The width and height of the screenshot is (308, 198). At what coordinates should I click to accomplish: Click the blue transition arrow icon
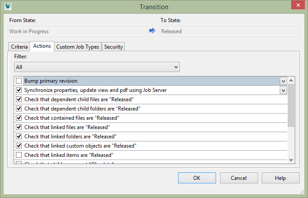tap(152, 31)
